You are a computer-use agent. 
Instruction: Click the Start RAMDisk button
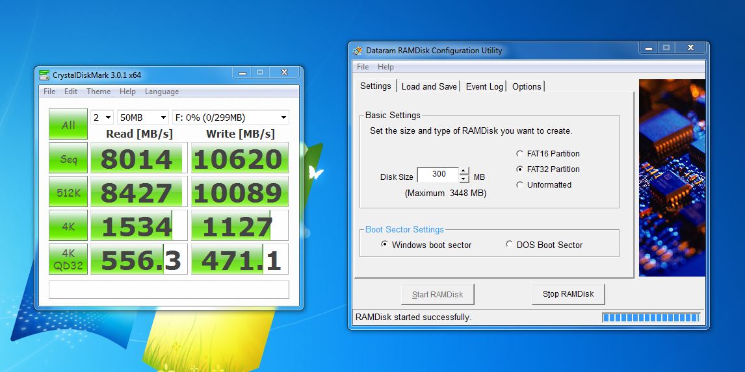(x=438, y=295)
